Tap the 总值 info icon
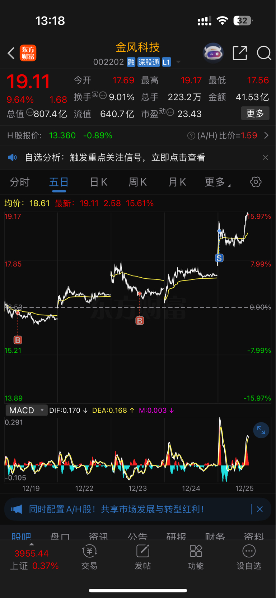This screenshot has width=276, height=598. coord(30,112)
